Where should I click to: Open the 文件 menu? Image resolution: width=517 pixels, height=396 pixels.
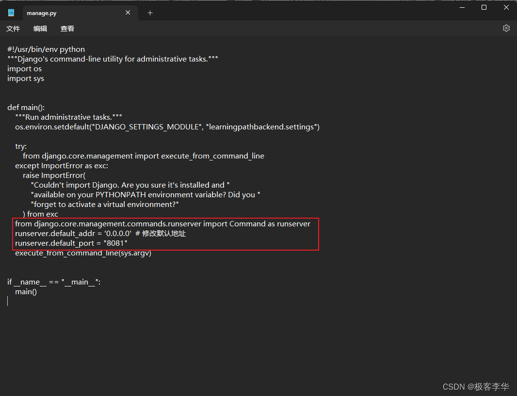13,29
